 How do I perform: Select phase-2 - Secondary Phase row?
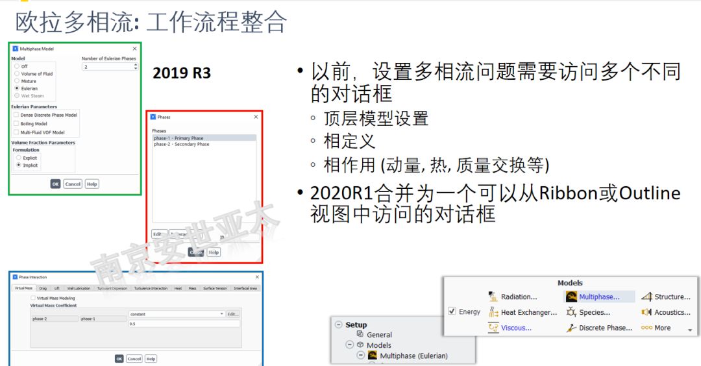[x=204, y=144]
